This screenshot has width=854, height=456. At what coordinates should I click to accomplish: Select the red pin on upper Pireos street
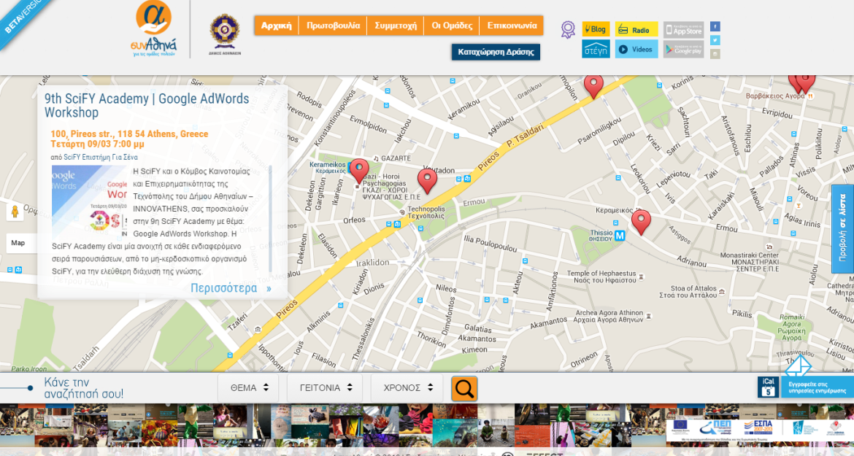[593, 87]
